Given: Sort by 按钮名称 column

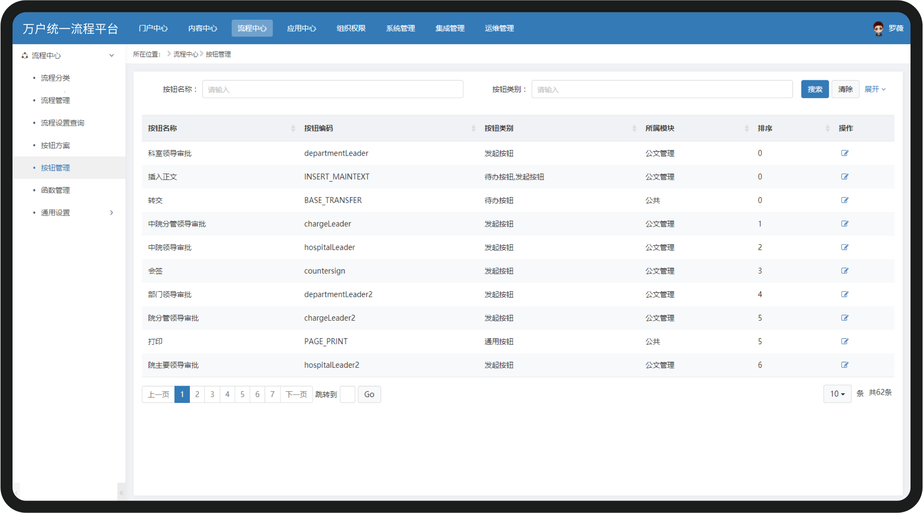Looking at the screenshot, I should 293,128.
